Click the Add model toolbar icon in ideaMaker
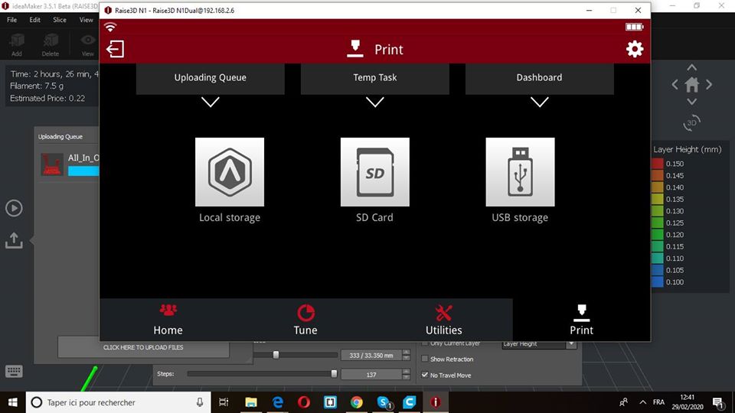The width and height of the screenshot is (735, 413). pos(17,44)
